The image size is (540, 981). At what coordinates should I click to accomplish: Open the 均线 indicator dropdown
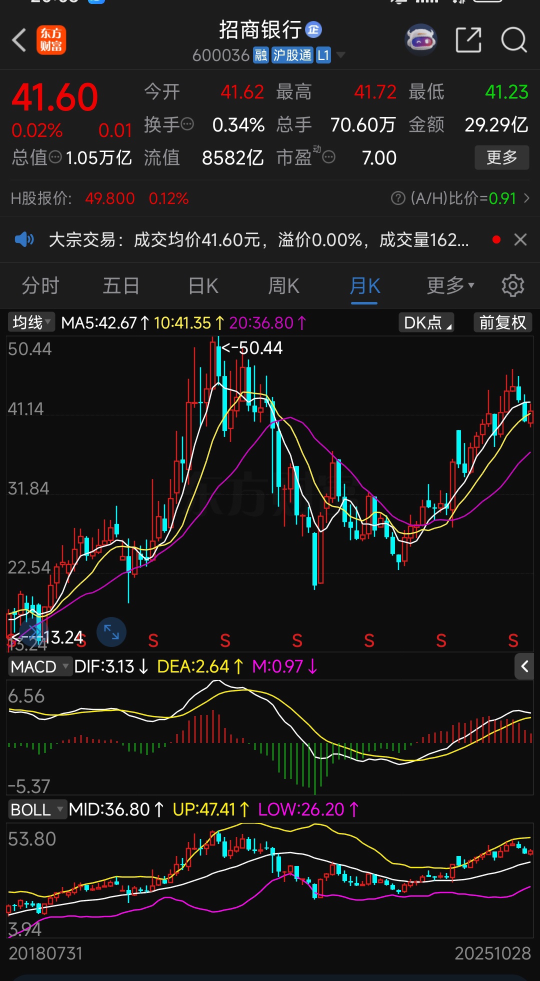31,322
